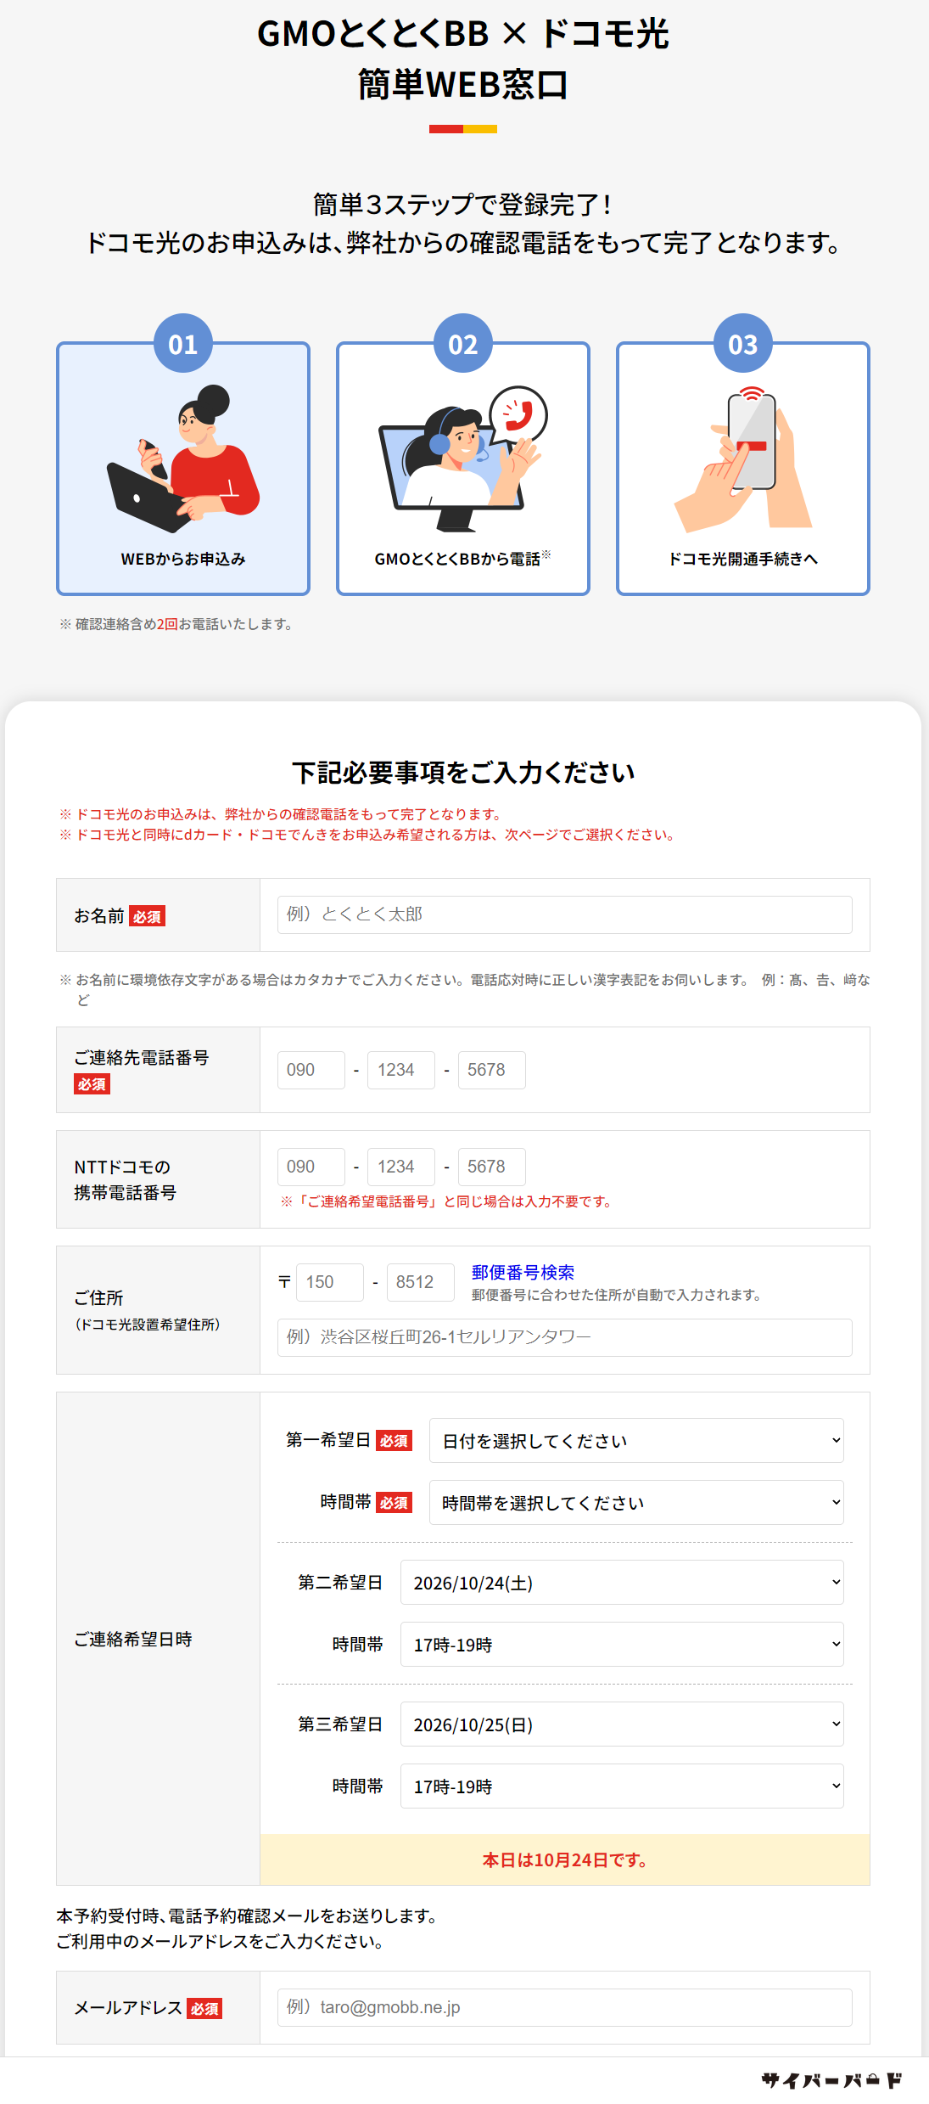Open the first choice 時間帯 dropdown

pyautogui.click(x=636, y=1502)
